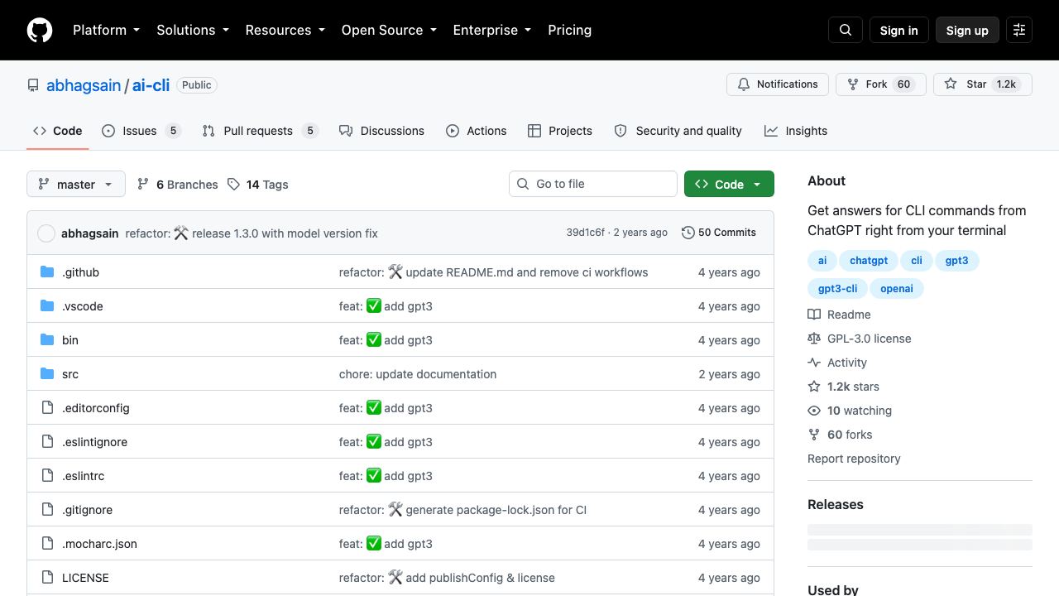Expand the Platform menu
1059x596 pixels.
click(x=106, y=30)
